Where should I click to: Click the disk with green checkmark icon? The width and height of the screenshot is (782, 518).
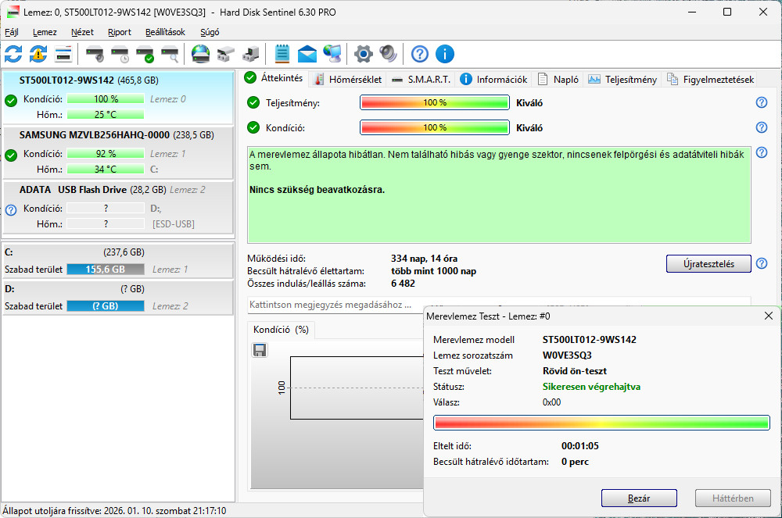click(145, 54)
